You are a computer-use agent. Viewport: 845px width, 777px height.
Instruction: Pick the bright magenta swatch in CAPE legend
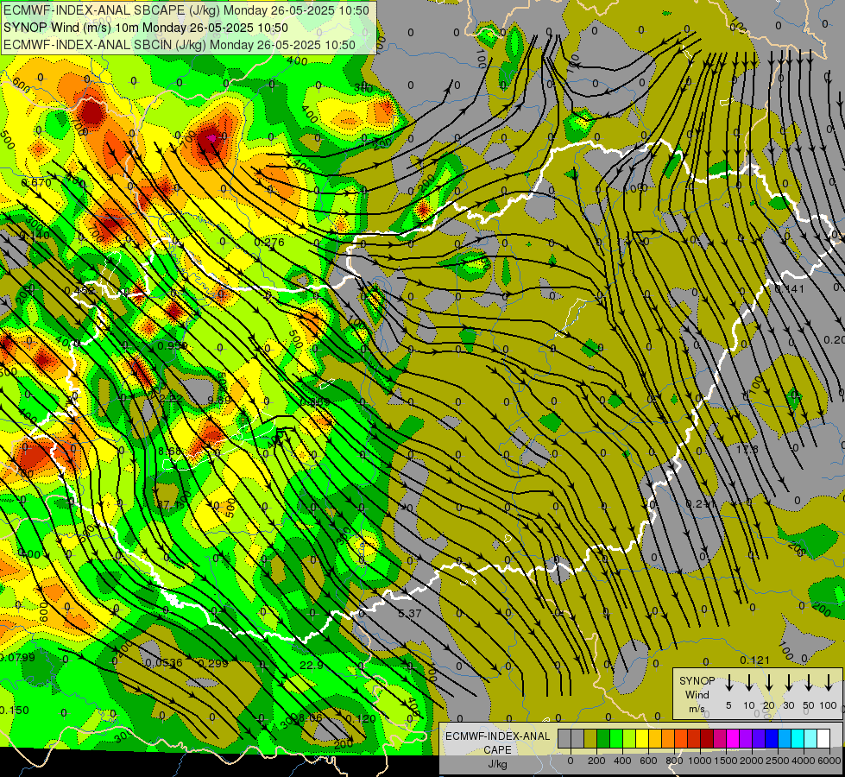coord(733,738)
